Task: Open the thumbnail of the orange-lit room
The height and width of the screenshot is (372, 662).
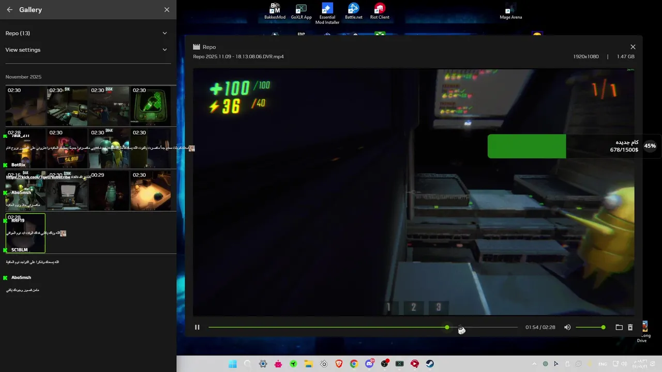Action: pyautogui.click(x=151, y=191)
